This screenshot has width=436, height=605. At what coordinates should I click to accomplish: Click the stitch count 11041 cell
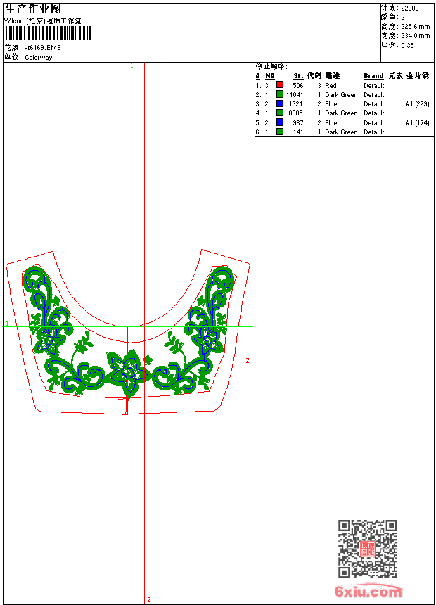tap(295, 95)
